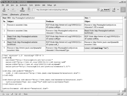
Task: Click the security lock status icon
Action: (x=123, y=94)
